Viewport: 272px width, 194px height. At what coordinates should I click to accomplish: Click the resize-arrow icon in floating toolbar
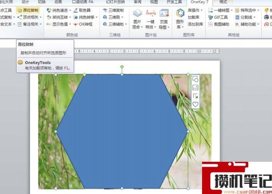(x=195, y=96)
